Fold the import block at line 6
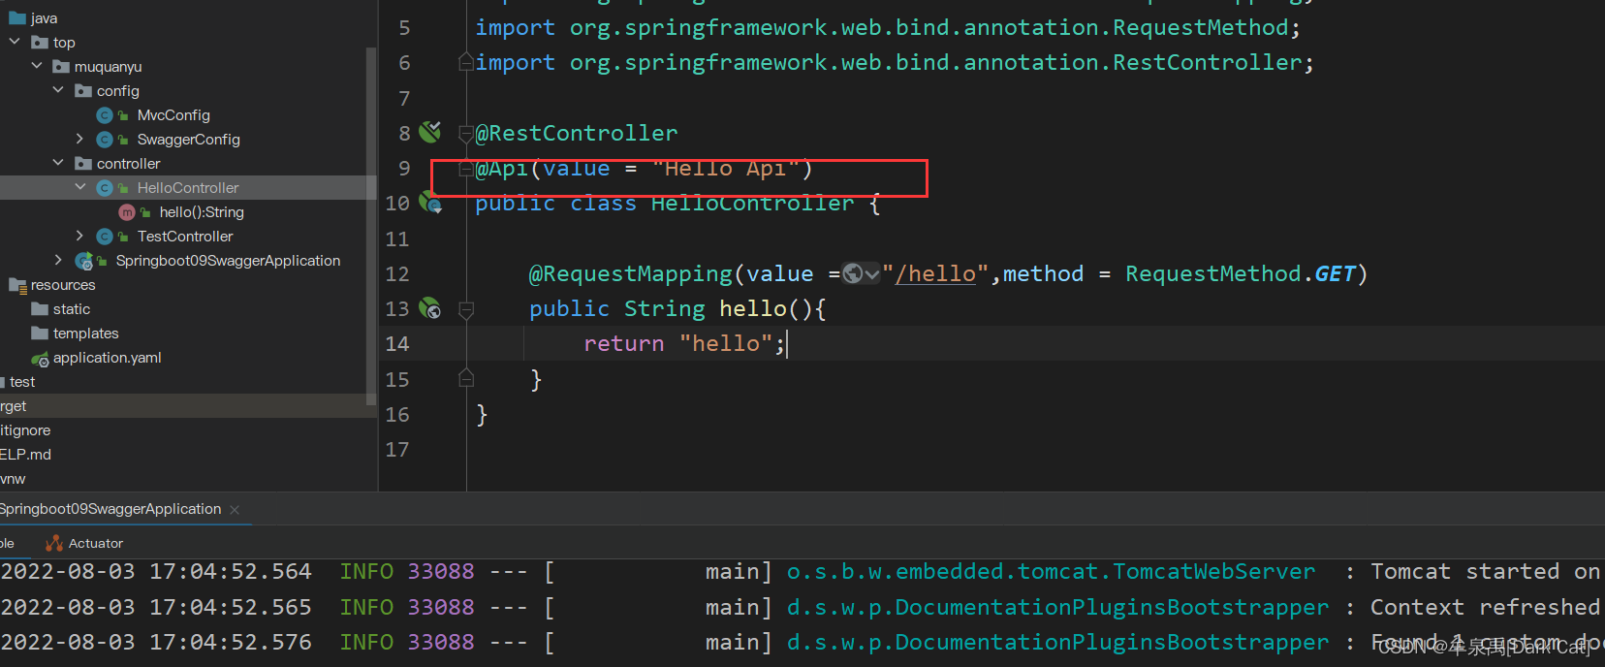Screen dimensions: 1605x667 [x=466, y=63]
